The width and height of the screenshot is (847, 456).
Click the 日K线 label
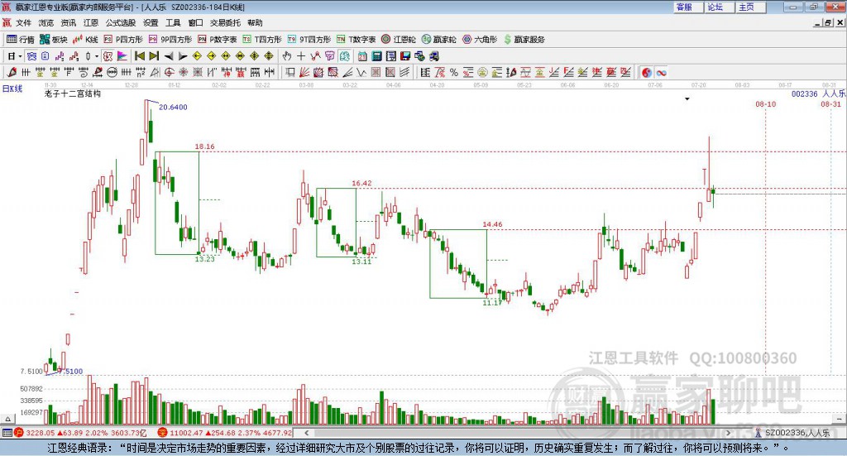click(x=12, y=89)
